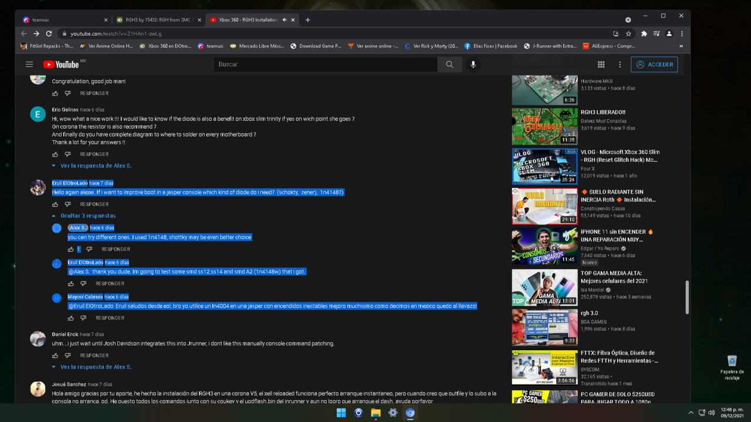Dislike Eric Gelinas's comment
The height and width of the screenshot is (422, 751).
[x=67, y=154]
